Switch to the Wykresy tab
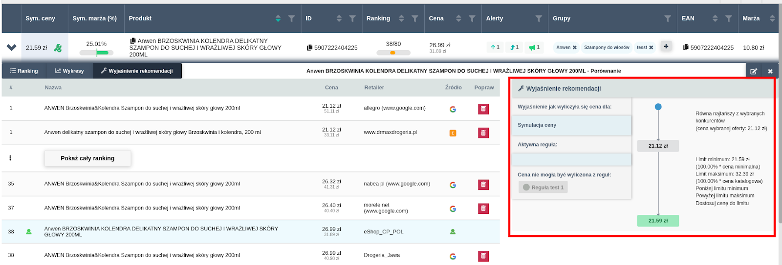The height and width of the screenshot is (265, 782). tap(69, 71)
